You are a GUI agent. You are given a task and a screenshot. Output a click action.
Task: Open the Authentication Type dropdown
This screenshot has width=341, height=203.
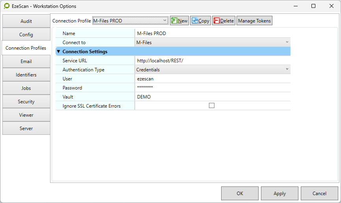[212, 70]
